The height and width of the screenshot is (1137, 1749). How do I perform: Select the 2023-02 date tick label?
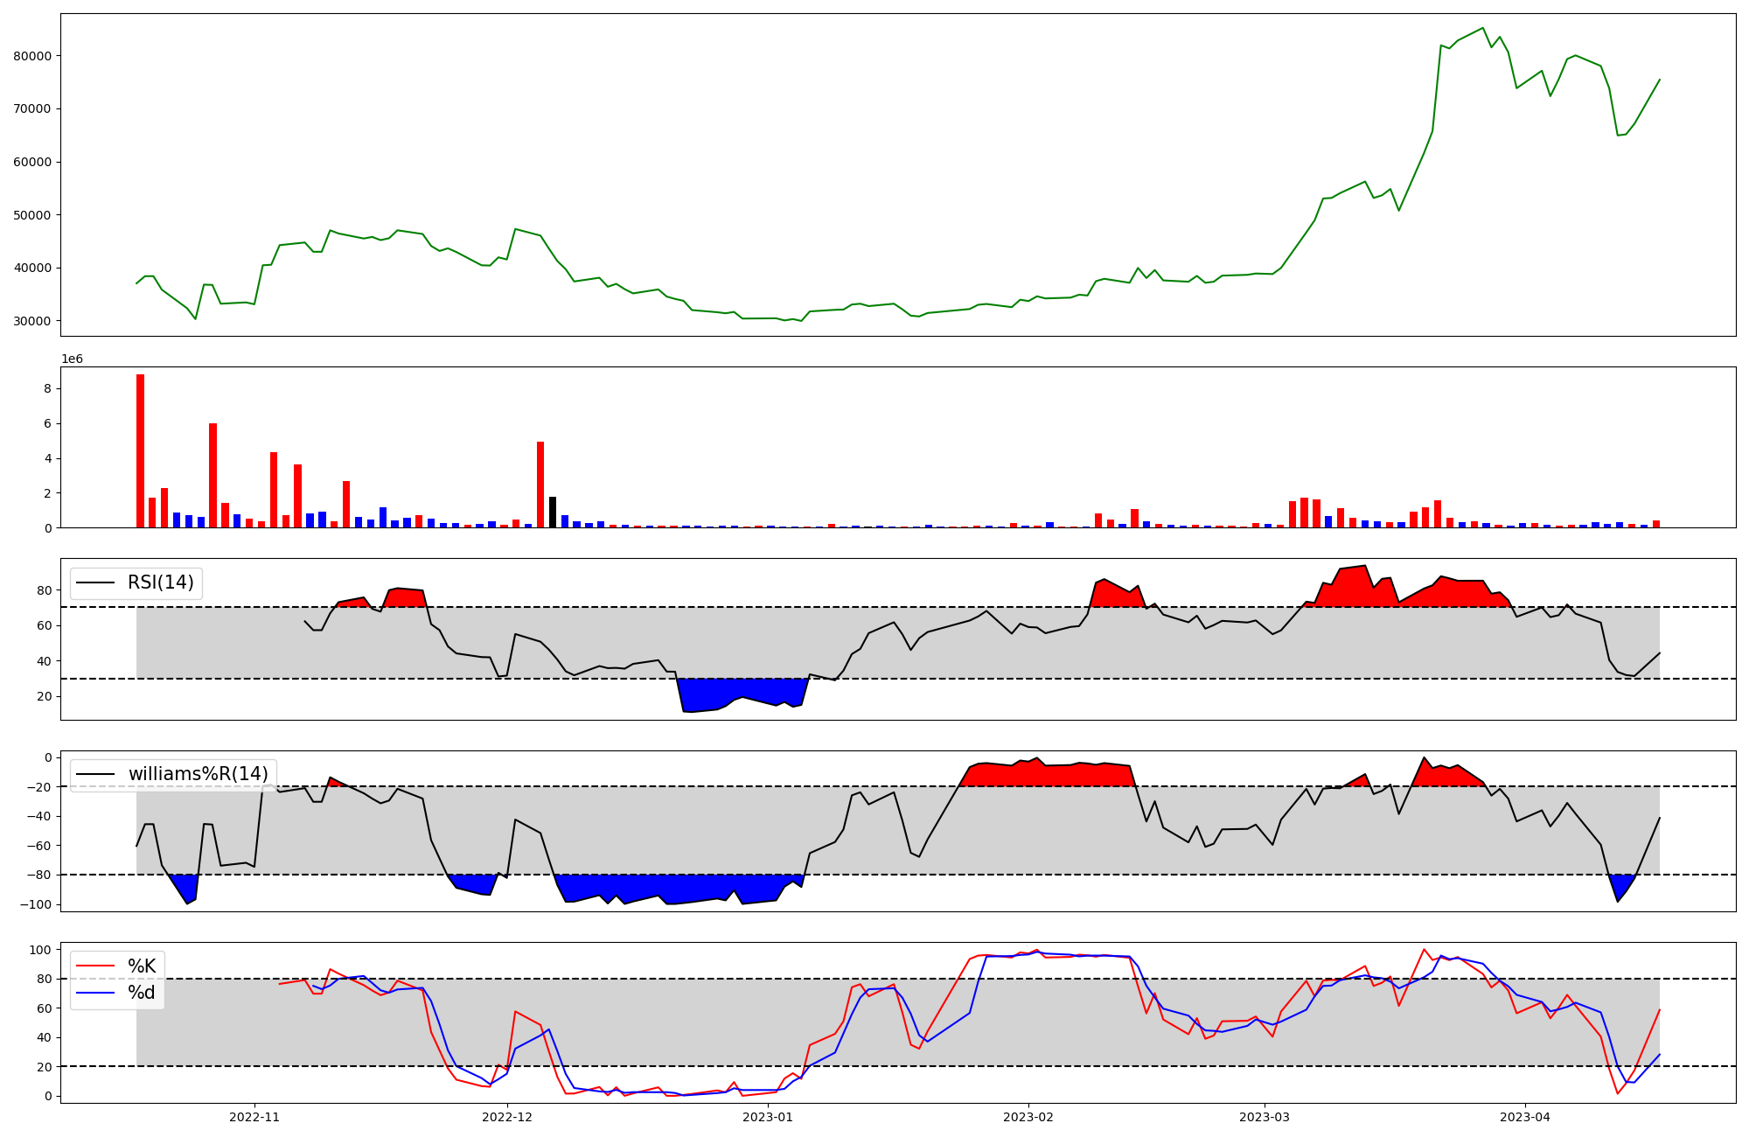point(1028,1117)
